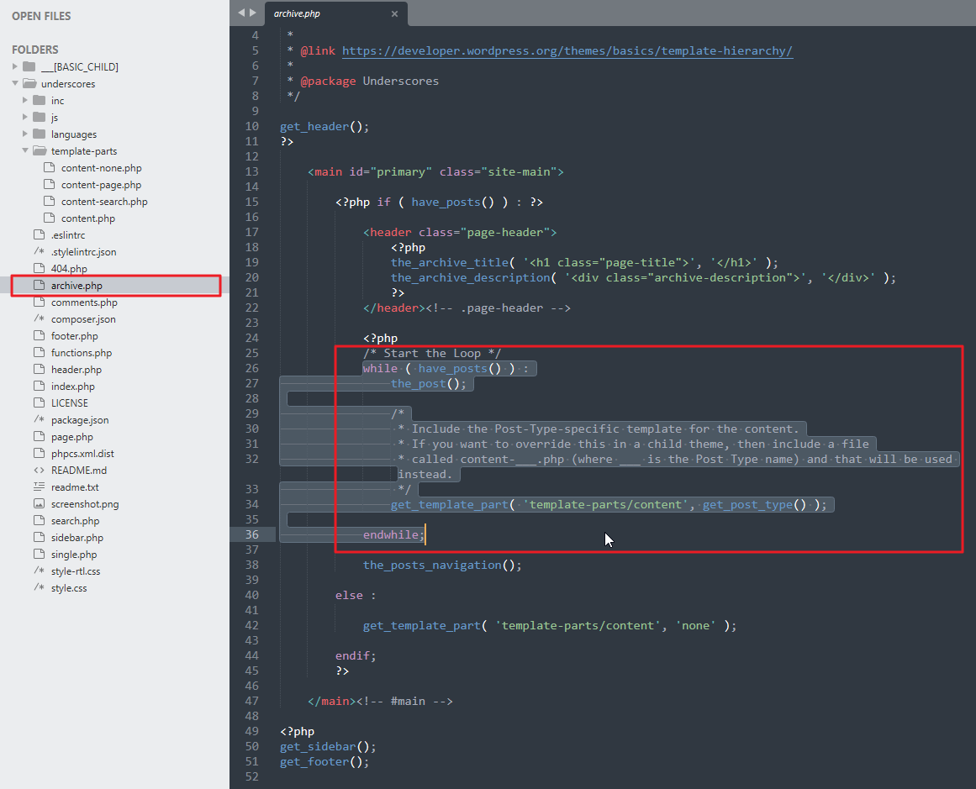Click the inc folder icon

(40, 99)
